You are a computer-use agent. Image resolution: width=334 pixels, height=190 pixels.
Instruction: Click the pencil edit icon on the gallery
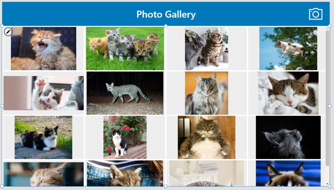(8, 32)
